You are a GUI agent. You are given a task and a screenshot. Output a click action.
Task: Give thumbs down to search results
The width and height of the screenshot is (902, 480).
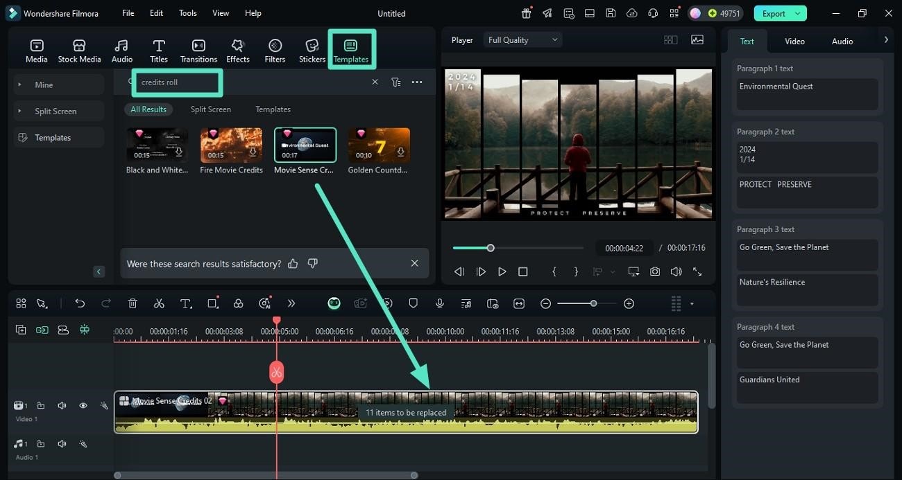point(313,263)
